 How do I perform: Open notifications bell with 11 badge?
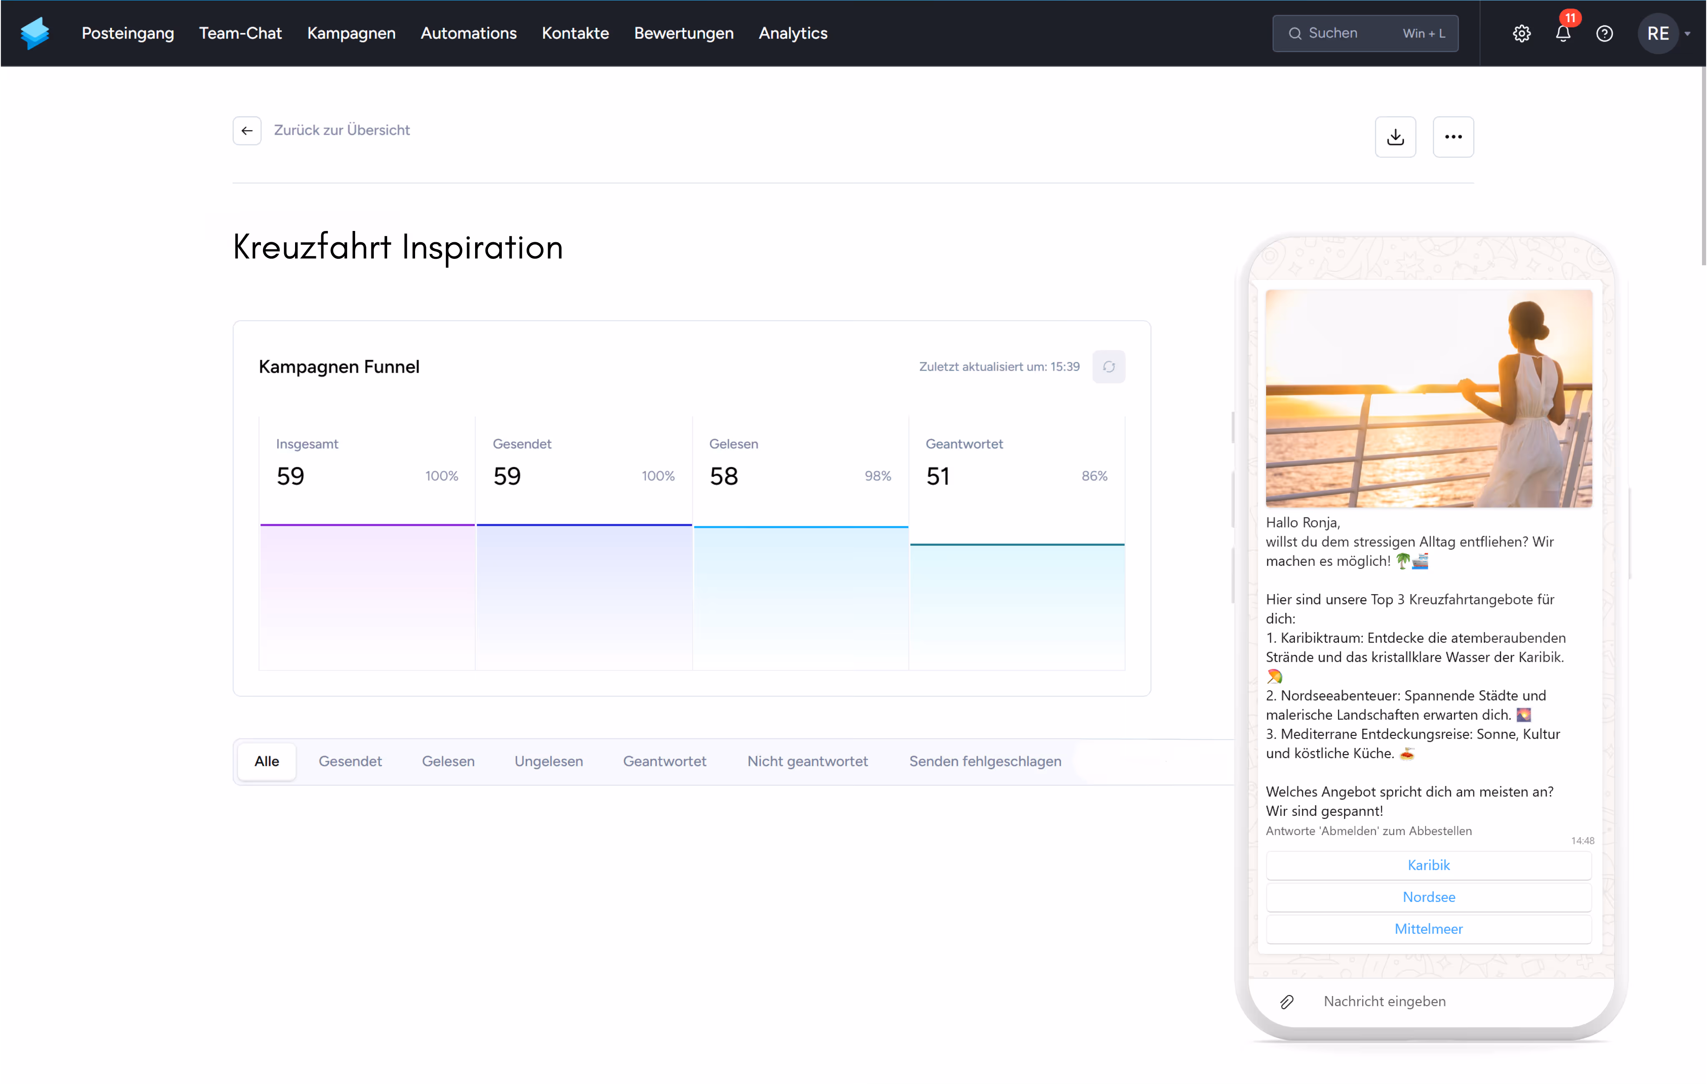pos(1562,33)
